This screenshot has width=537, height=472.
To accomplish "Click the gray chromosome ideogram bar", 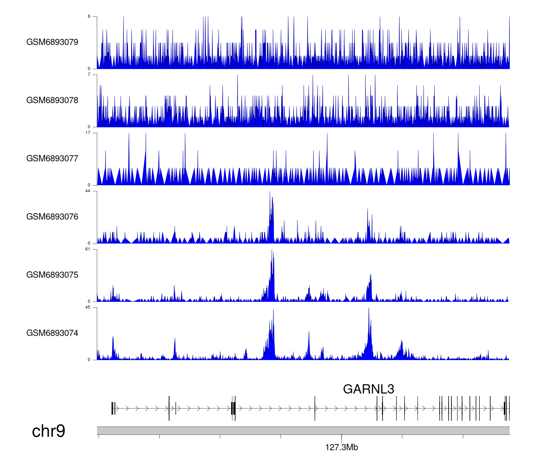I will click(303, 431).
